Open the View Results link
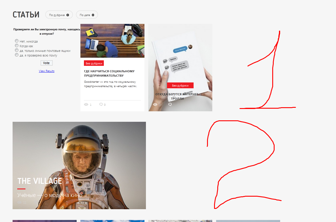336x222 pixels. click(x=46, y=71)
